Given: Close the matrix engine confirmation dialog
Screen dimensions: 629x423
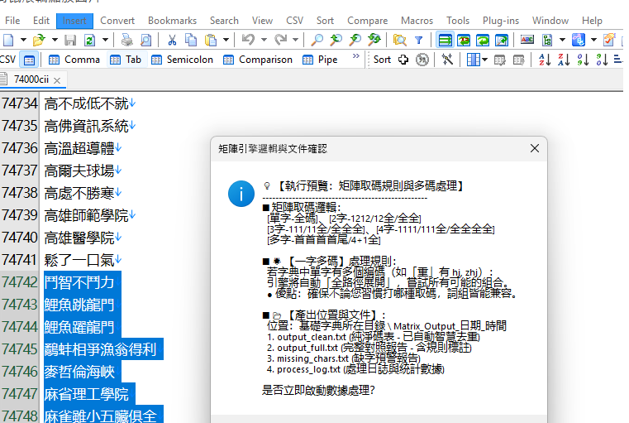Looking at the screenshot, I should tap(534, 148).
